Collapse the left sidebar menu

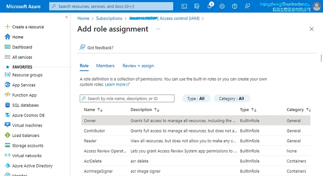67,17
